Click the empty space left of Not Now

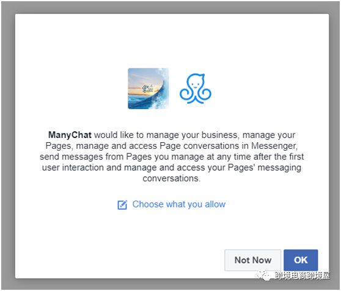[x=120, y=260]
